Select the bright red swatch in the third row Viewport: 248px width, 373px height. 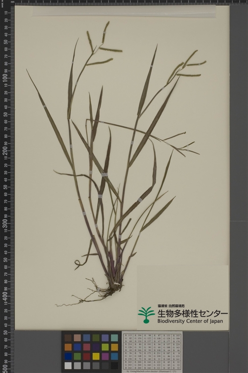[x=86, y=356]
